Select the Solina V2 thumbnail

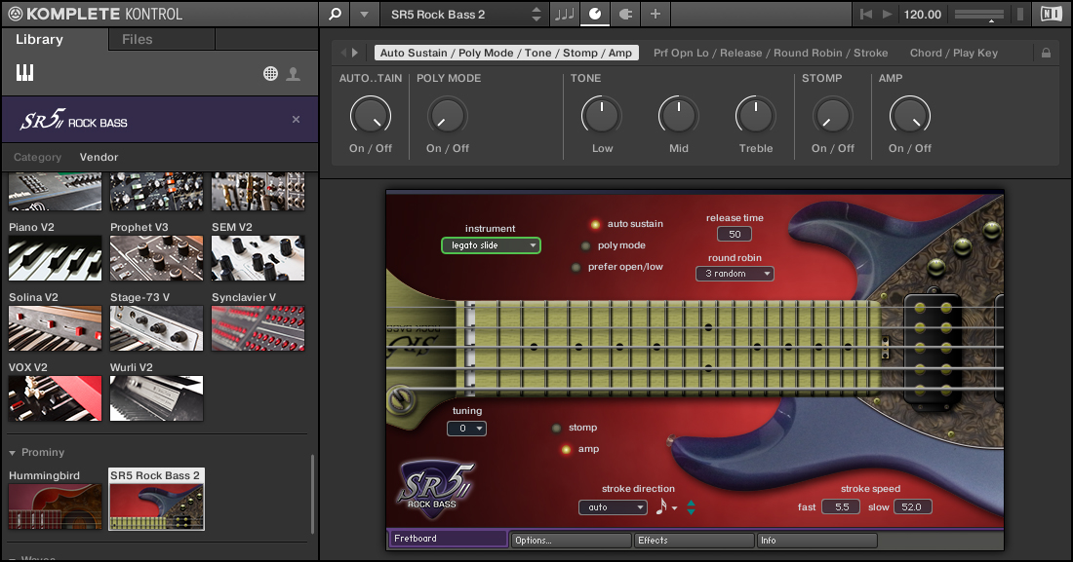[55, 328]
